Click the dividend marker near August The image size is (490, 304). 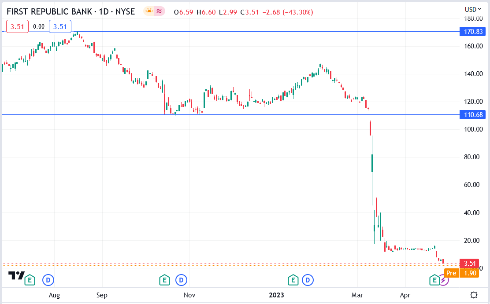click(x=48, y=279)
